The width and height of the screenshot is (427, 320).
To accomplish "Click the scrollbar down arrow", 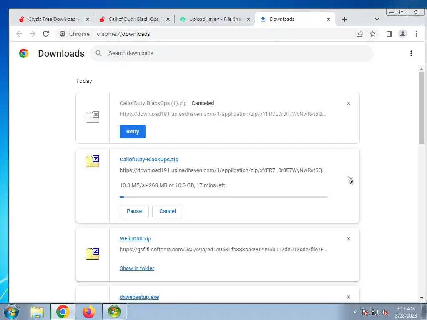I will pos(422,298).
